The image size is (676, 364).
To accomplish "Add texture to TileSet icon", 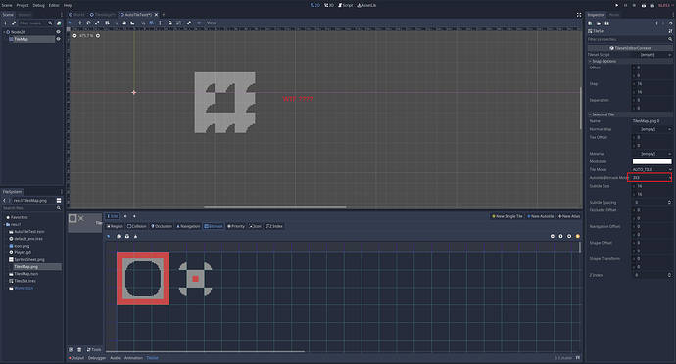I will click(72, 349).
